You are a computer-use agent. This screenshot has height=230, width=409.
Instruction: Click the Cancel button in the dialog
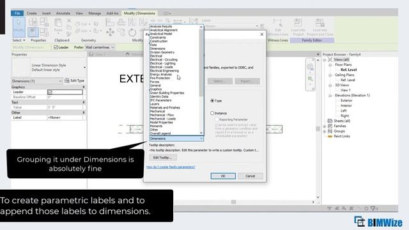point(250,176)
